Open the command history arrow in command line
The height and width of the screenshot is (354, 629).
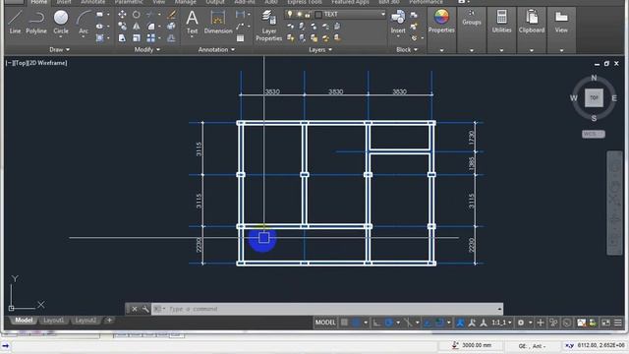point(499,309)
